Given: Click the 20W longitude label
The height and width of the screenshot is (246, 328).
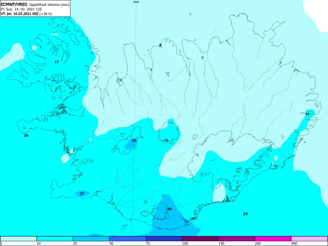Looking at the screenshot, I should coord(136,2).
